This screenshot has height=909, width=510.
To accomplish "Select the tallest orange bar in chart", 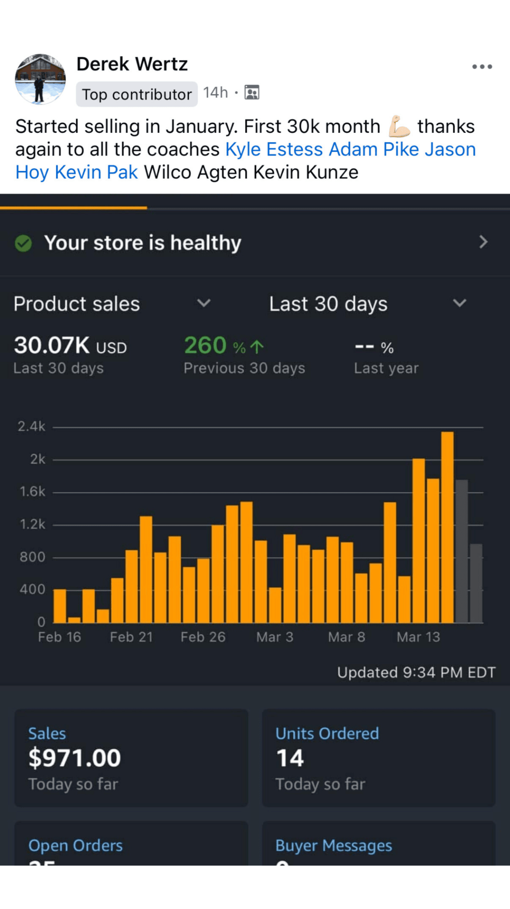I will click(x=447, y=527).
